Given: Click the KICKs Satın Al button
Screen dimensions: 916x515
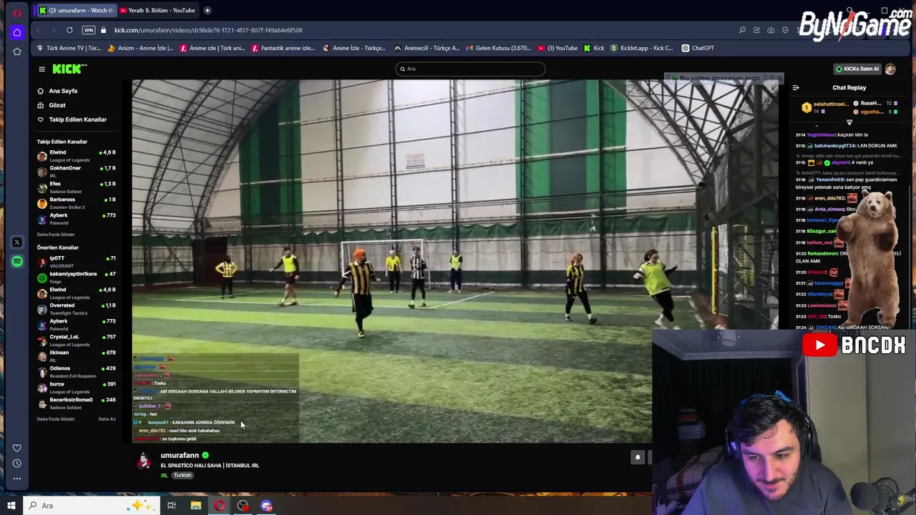Looking at the screenshot, I should 857,69.
